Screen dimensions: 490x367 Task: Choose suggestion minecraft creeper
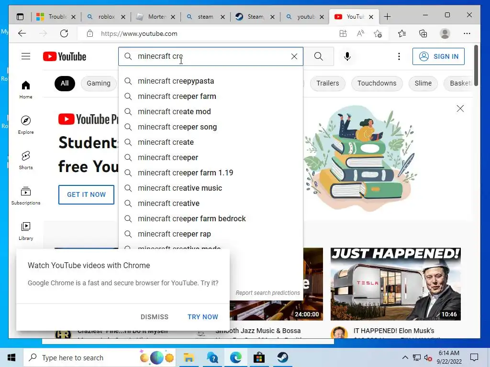click(211, 158)
